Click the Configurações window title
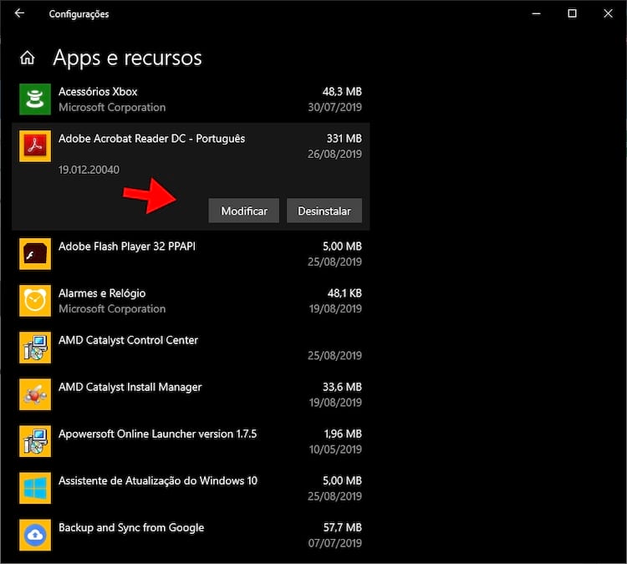 (79, 14)
